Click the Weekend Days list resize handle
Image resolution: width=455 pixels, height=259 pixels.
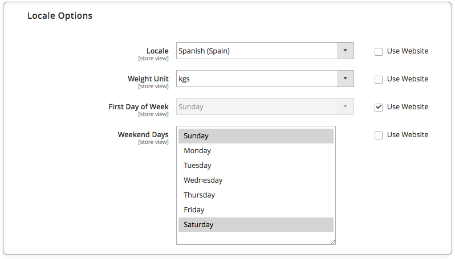[333, 242]
